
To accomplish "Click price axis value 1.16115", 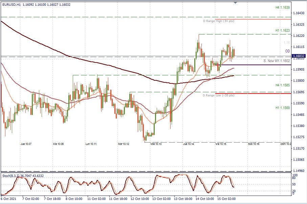I will point(299,47).
